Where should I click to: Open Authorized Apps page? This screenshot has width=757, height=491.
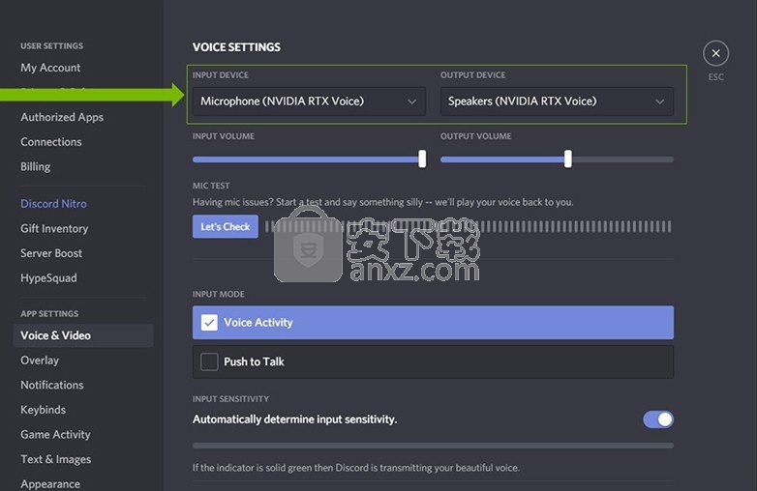62,117
